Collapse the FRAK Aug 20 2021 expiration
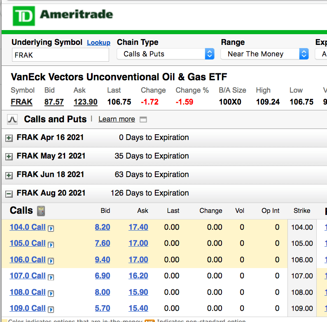This screenshot has height=322, width=327. [9, 194]
